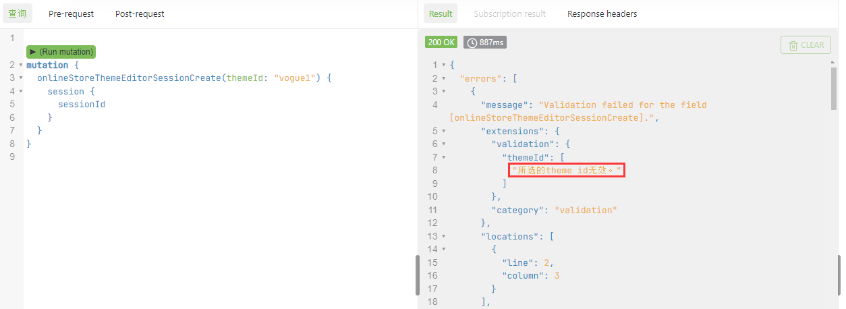Click the 200 OK status badge
The image size is (846, 309).
[x=441, y=43]
